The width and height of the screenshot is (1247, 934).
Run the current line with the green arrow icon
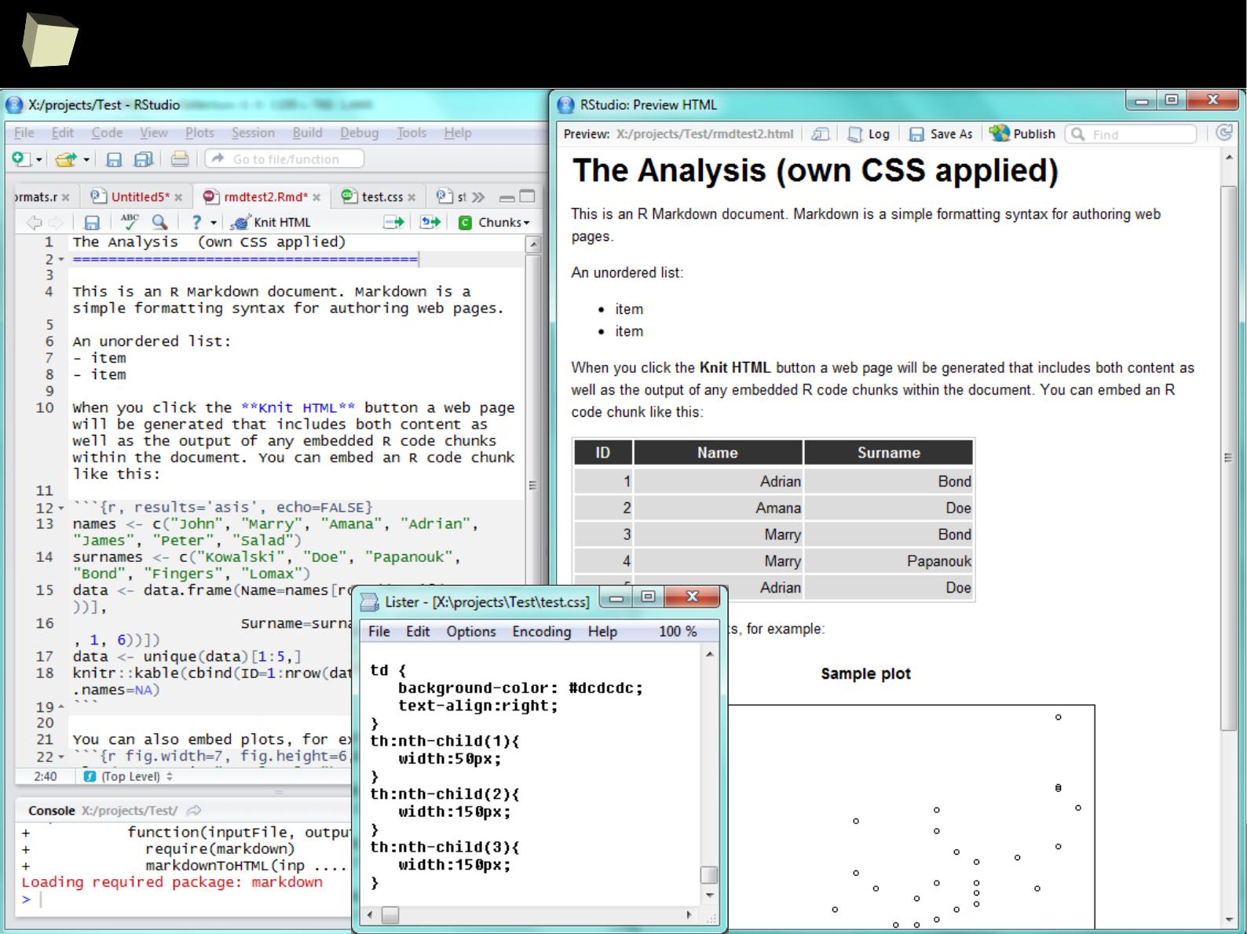[393, 222]
